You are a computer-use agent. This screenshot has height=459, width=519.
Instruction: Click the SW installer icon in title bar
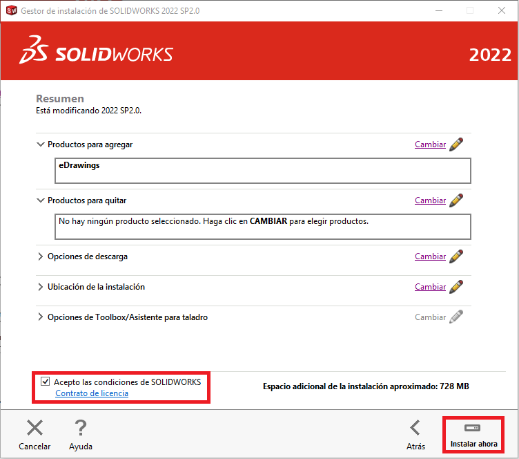(11, 10)
